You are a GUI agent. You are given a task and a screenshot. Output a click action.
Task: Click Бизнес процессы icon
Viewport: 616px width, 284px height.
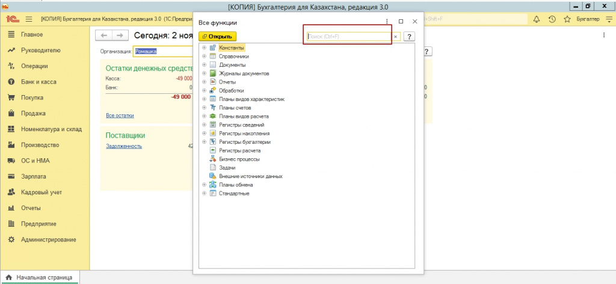pyautogui.click(x=212, y=159)
